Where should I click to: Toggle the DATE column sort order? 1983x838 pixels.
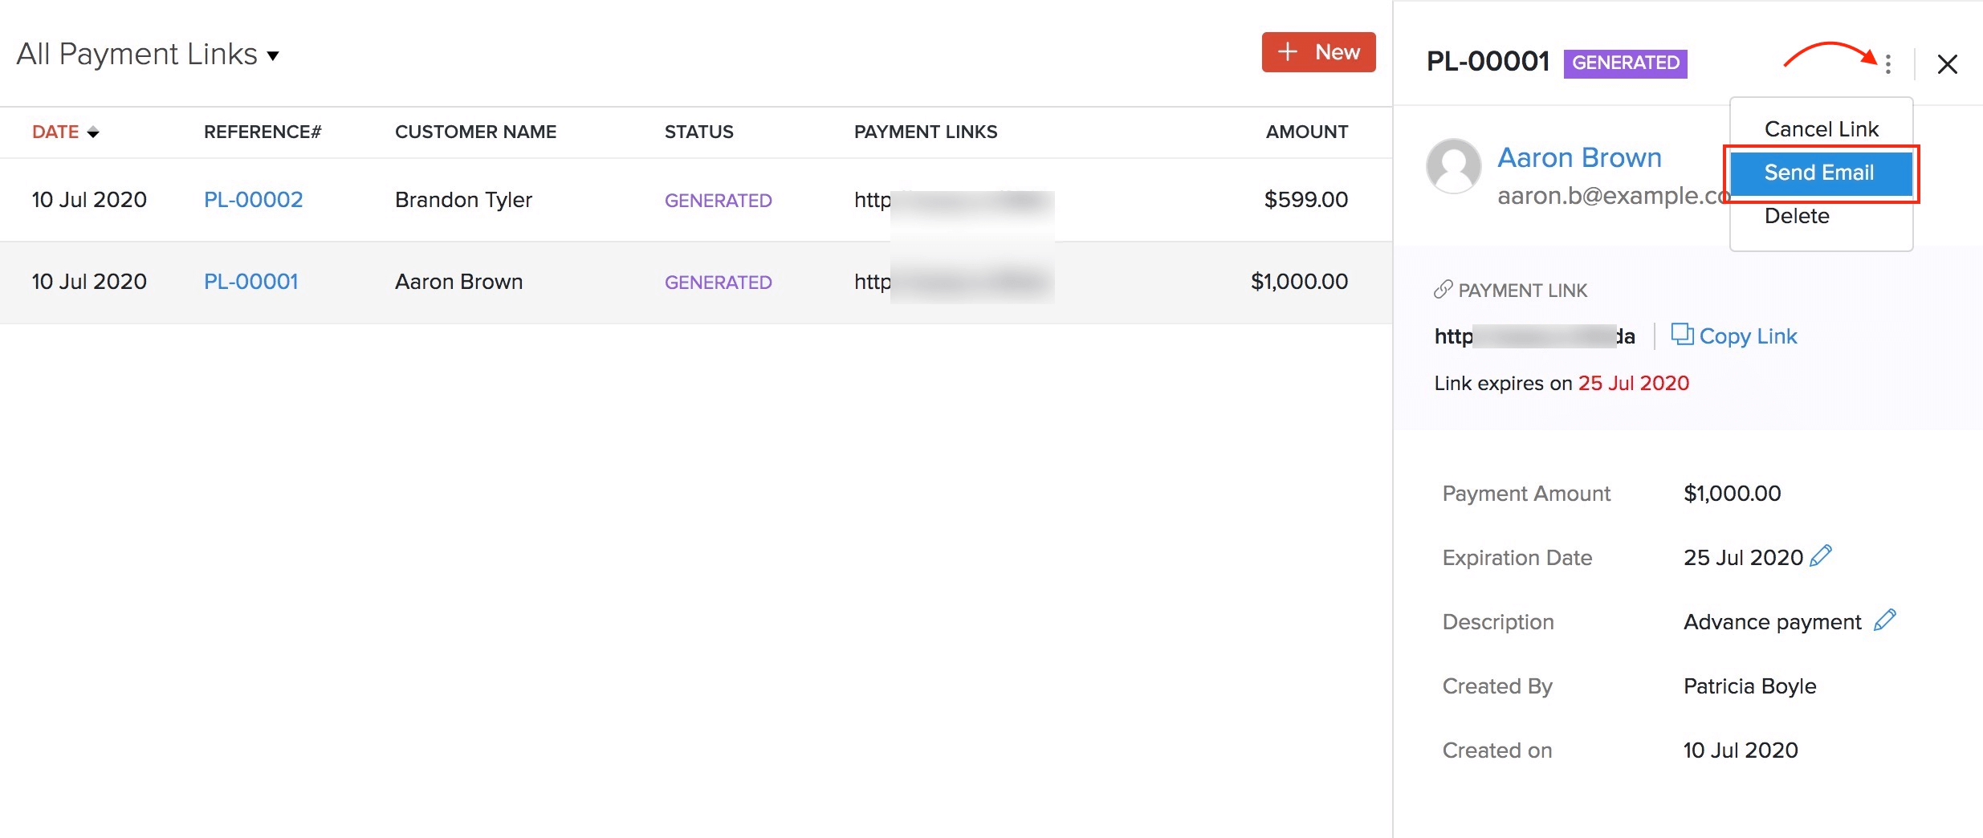pyautogui.click(x=92, y=132)
